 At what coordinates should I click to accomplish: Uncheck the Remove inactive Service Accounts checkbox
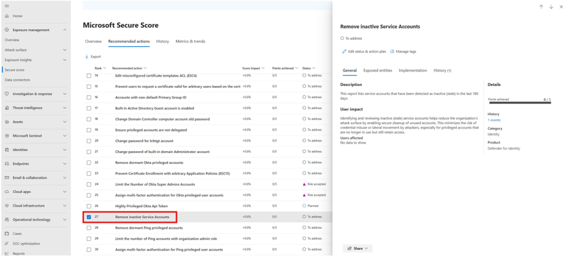click(x=89, y=217)
